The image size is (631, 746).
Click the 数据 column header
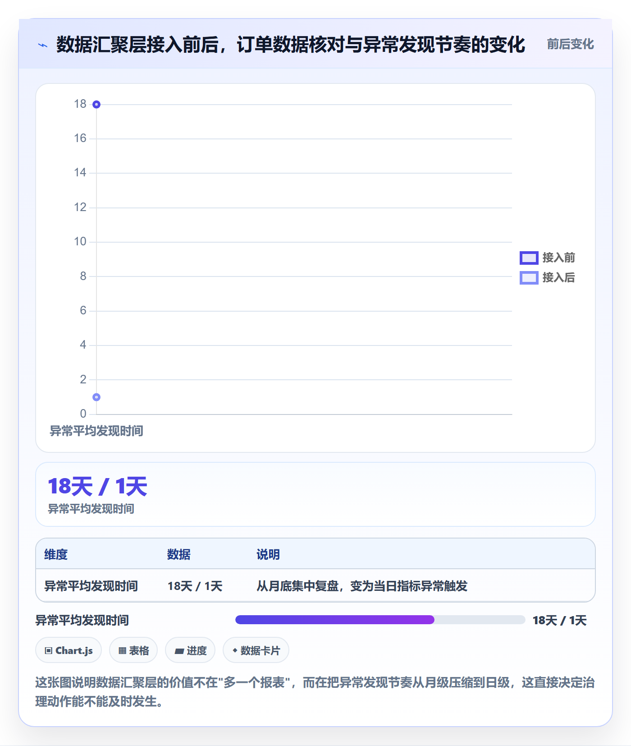pyautogui.click(x=178, y=554)
